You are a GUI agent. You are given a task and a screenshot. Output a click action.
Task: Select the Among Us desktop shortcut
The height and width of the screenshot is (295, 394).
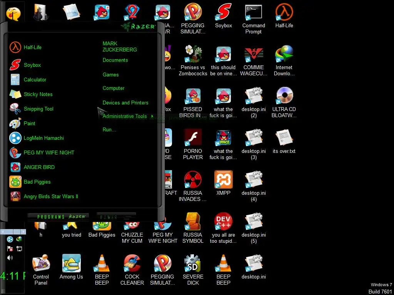pyautogui.click(x=71, y=267)
